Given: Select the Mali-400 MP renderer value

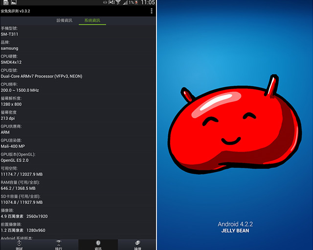Looking at the screenshot, I should (x=13, y=146).
